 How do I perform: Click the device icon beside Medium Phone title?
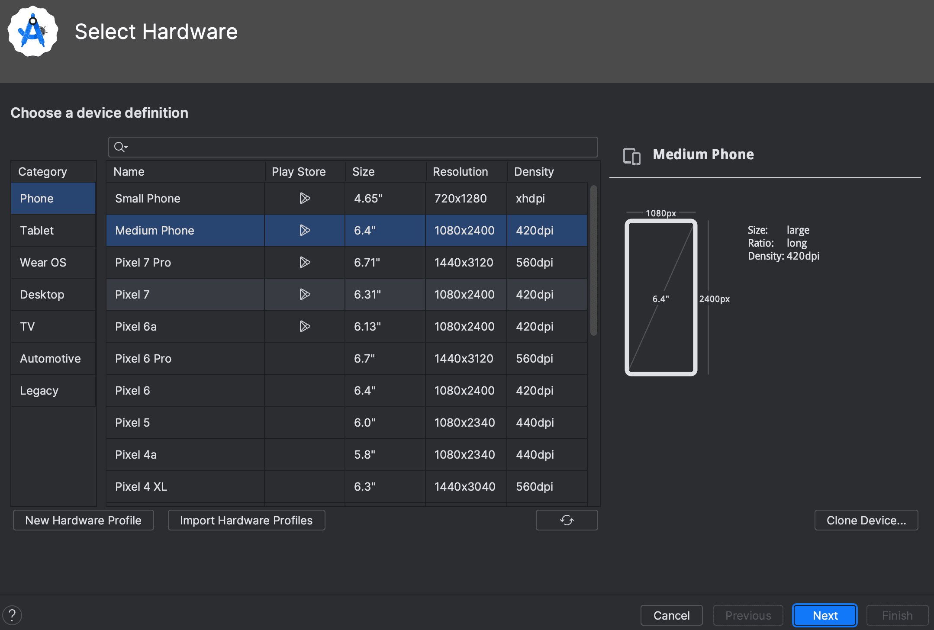pyautogui.click(x=631, y=156)
